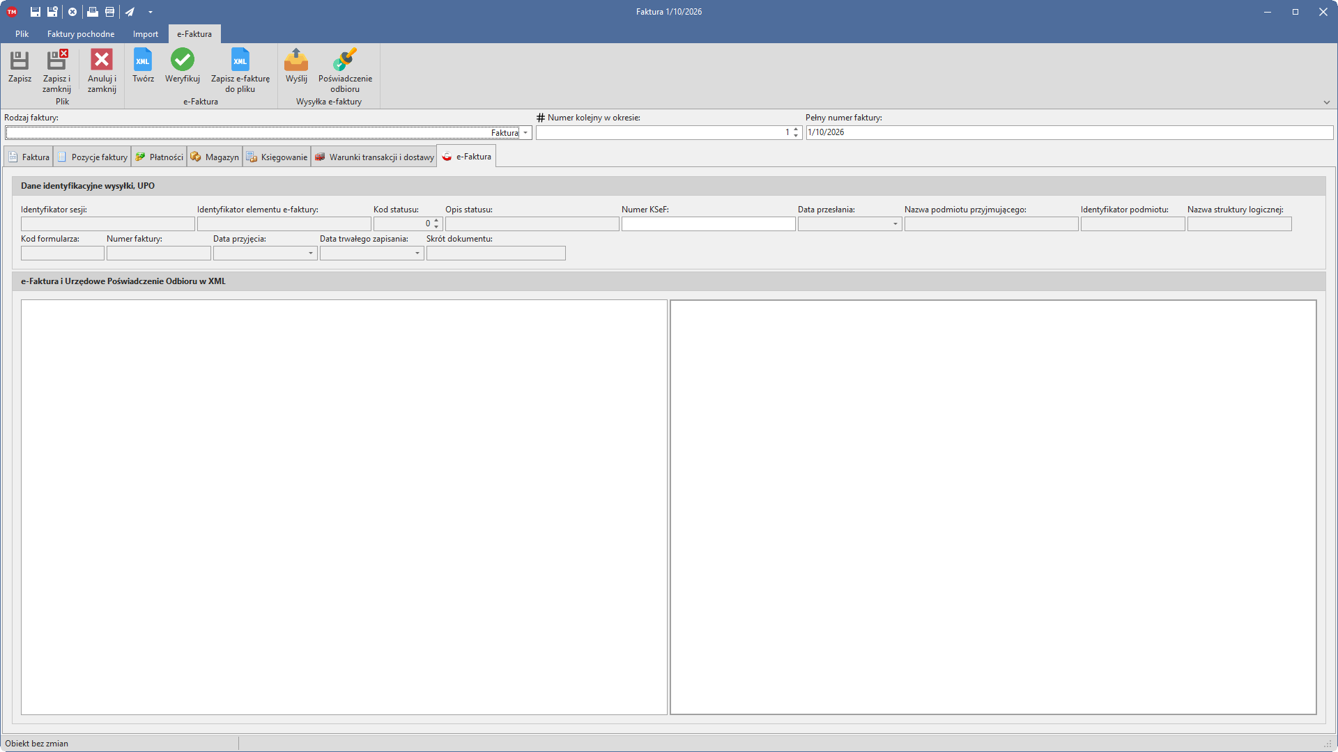Click Zapisz e-fakturę do pliku
The width and height of the screenshot is (1338, 752).
tap(240, 71)
